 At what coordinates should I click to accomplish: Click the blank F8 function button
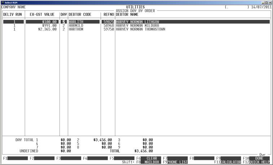point(204,158)
